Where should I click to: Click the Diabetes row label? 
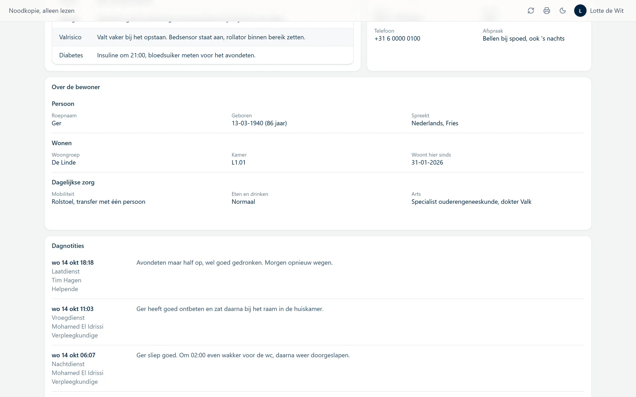coord(71,55)
